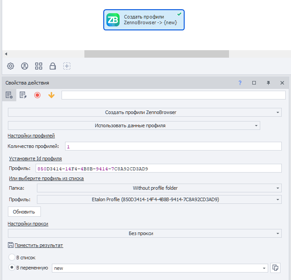Click the padlock icon

[53, 66]
